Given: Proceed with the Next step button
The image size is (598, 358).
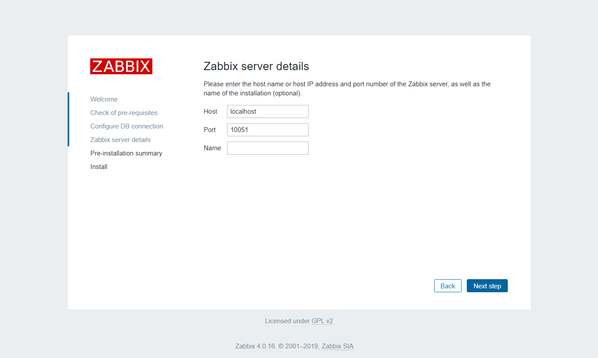Looking at the screenshot, I should click(487, 286).
